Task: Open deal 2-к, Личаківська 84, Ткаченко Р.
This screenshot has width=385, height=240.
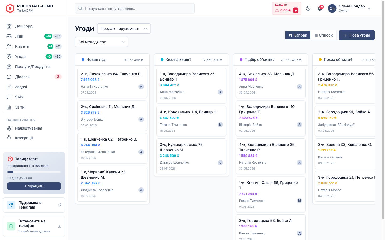Action: click(x=112, y=83)
